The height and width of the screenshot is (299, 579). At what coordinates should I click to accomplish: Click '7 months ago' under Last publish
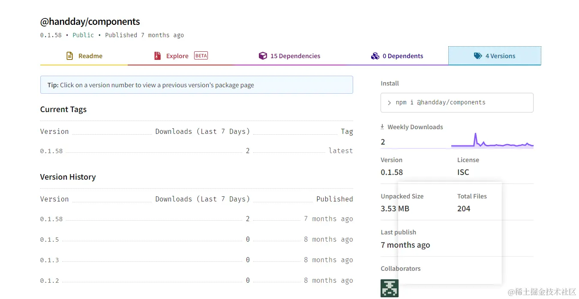(x=405, y=245)
